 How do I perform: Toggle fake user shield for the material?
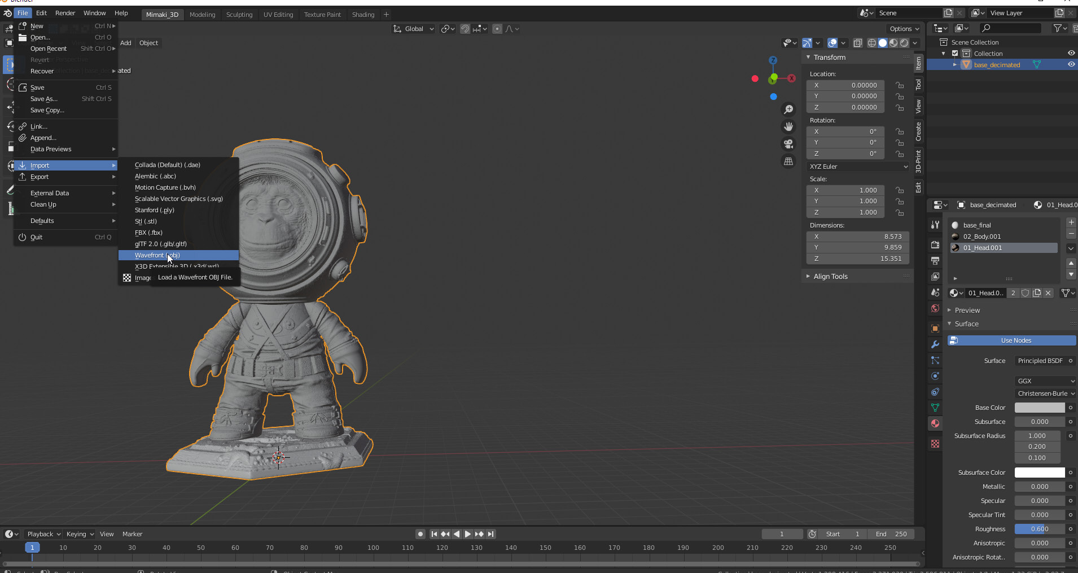tap(1026, 293)
